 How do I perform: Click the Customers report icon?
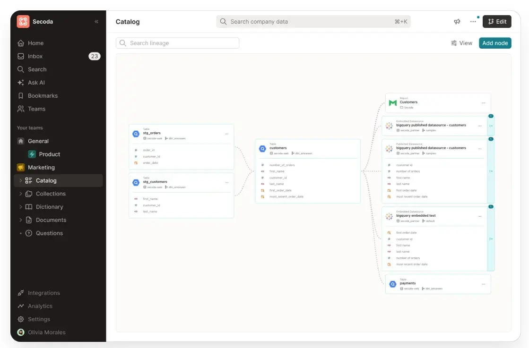tap(393, 102)
